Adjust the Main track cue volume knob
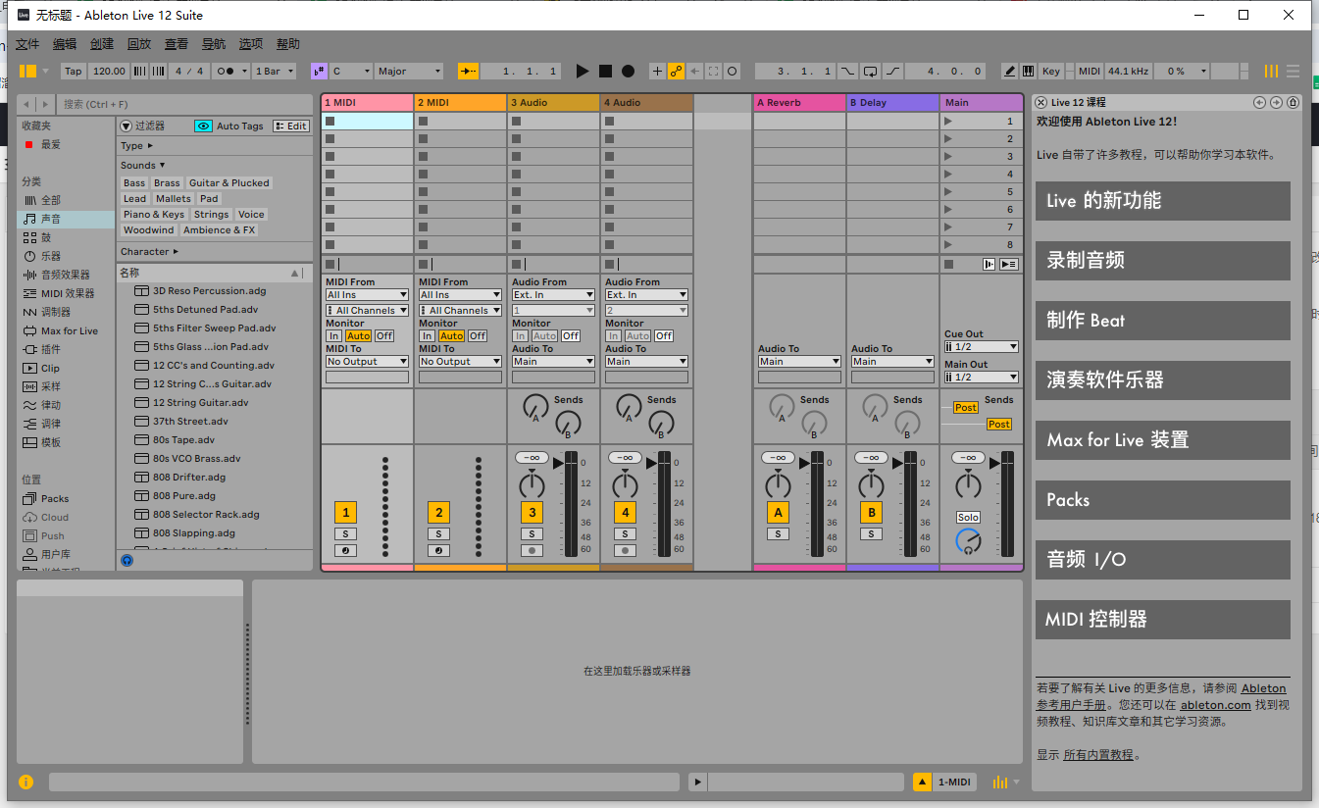Screen dimensions: 1319x808 968,540
